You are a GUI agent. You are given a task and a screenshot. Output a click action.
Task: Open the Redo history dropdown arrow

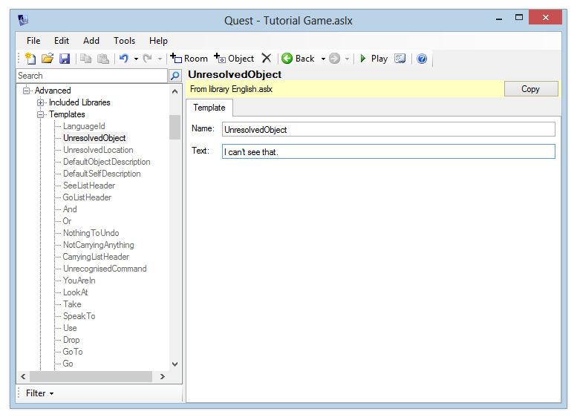coord(160,59)
